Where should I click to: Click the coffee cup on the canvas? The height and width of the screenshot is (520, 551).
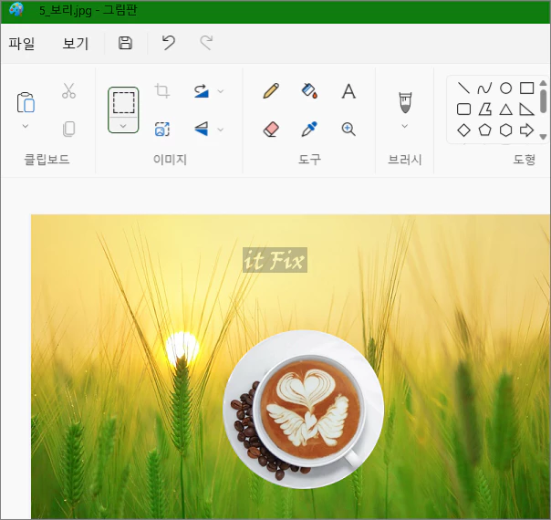coord(303,409)
